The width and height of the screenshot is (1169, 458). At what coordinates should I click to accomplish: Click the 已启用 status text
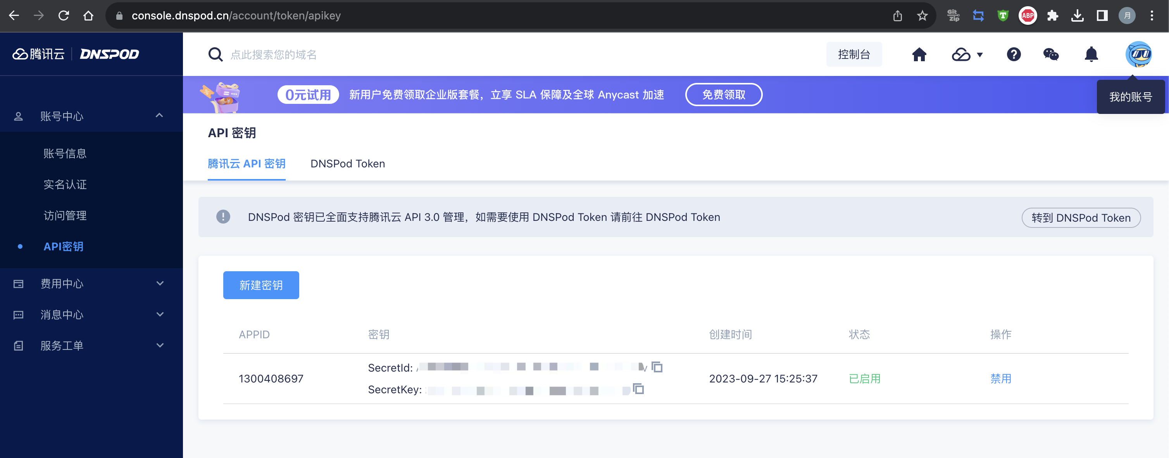[864, 378]
